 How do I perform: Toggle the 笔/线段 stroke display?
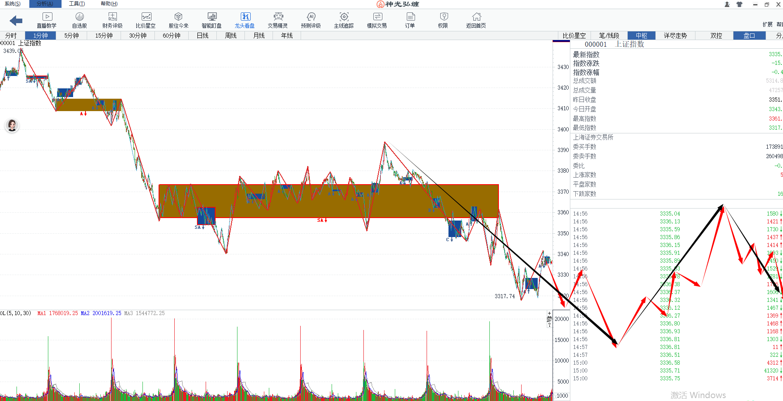[x=609, y=36]
